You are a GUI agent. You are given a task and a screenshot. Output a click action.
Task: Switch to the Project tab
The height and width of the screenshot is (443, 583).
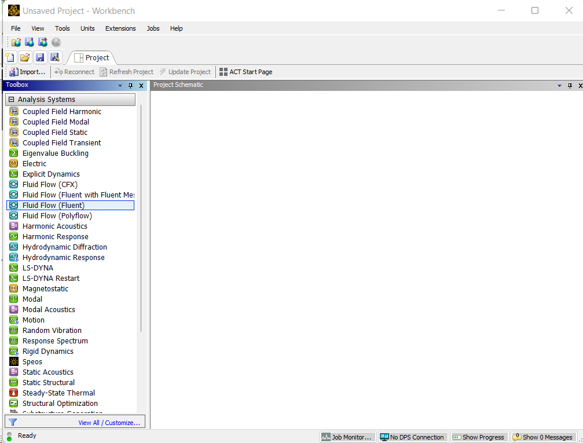[x=91, y=58]
